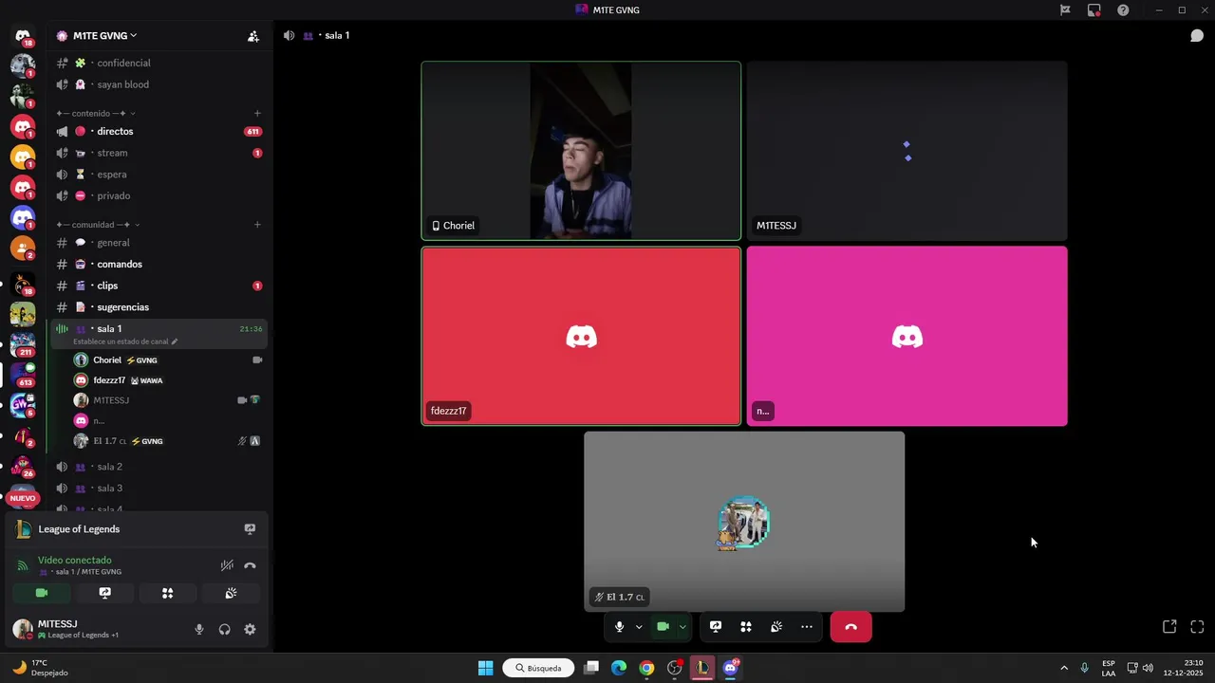Join the privado voice channel
This screenshot has height=683, width=1215.
[159, 195]
